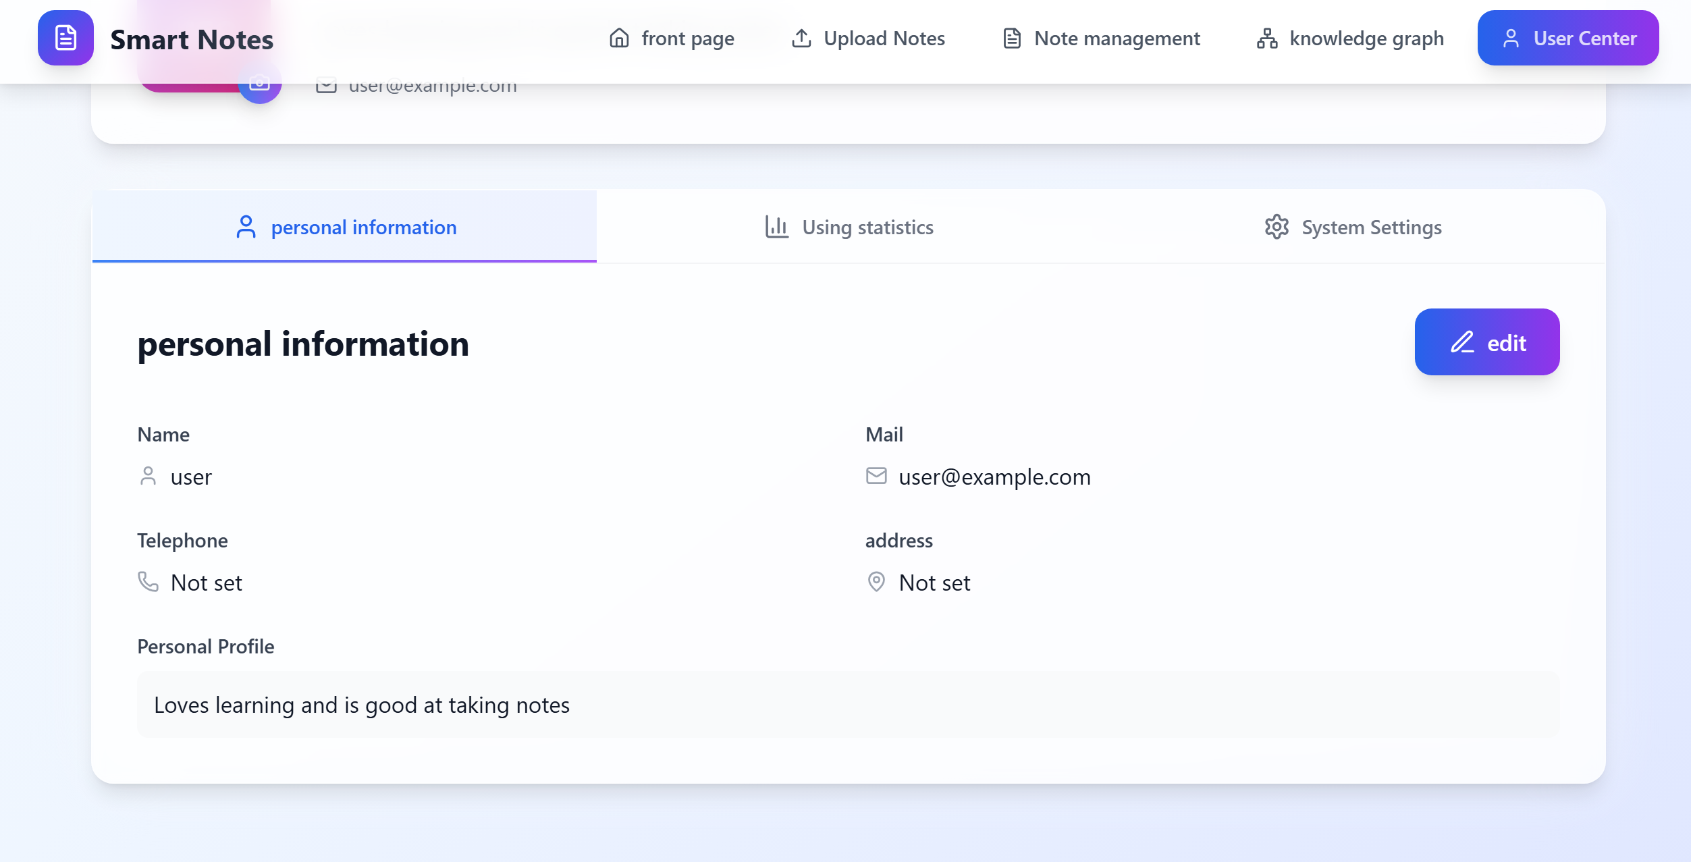Click the Personal Profile text box
This screenshot has width=1691, height=862.
848,704
